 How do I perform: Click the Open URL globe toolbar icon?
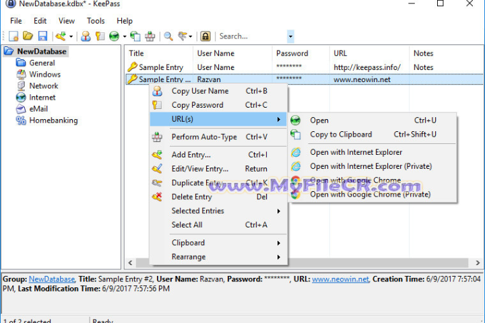pyautogui.click(x=114, y=36)
